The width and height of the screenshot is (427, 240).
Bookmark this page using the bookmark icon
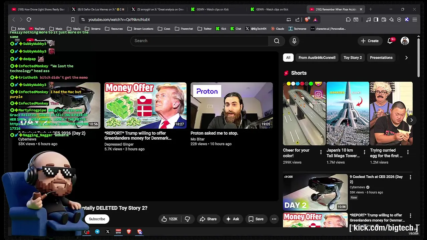73,20
